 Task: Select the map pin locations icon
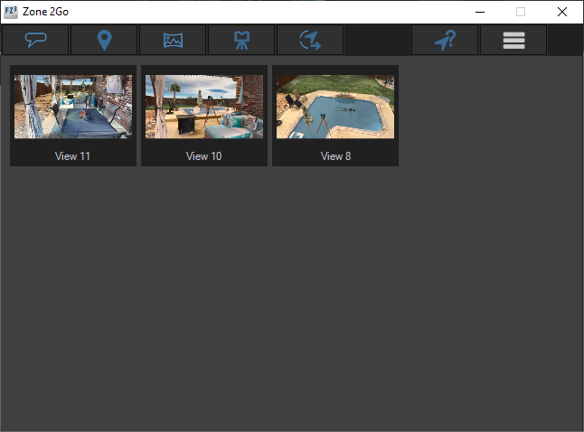tap(104, 40)
